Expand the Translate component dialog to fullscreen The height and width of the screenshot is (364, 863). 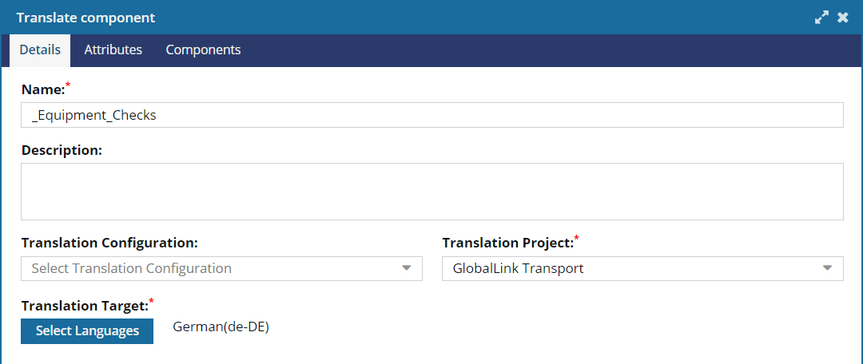pos(821,18)
